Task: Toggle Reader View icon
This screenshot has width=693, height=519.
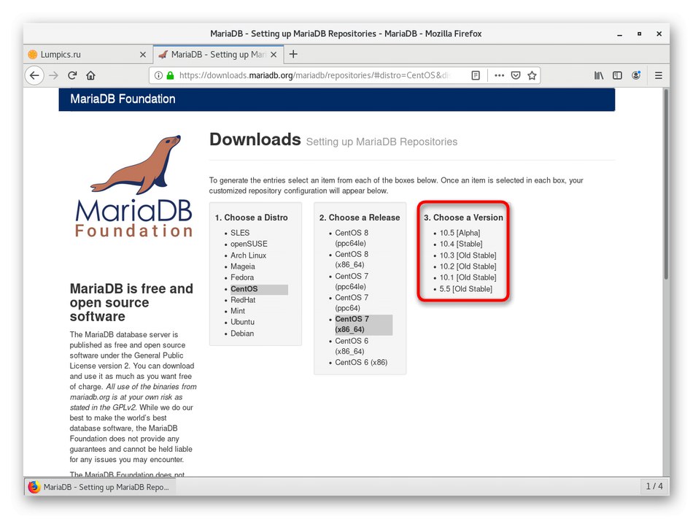Action: 476,76
